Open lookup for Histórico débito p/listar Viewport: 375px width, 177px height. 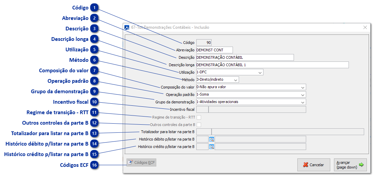pos(212,139)
